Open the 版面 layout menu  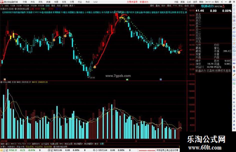[x=183, y=2]
